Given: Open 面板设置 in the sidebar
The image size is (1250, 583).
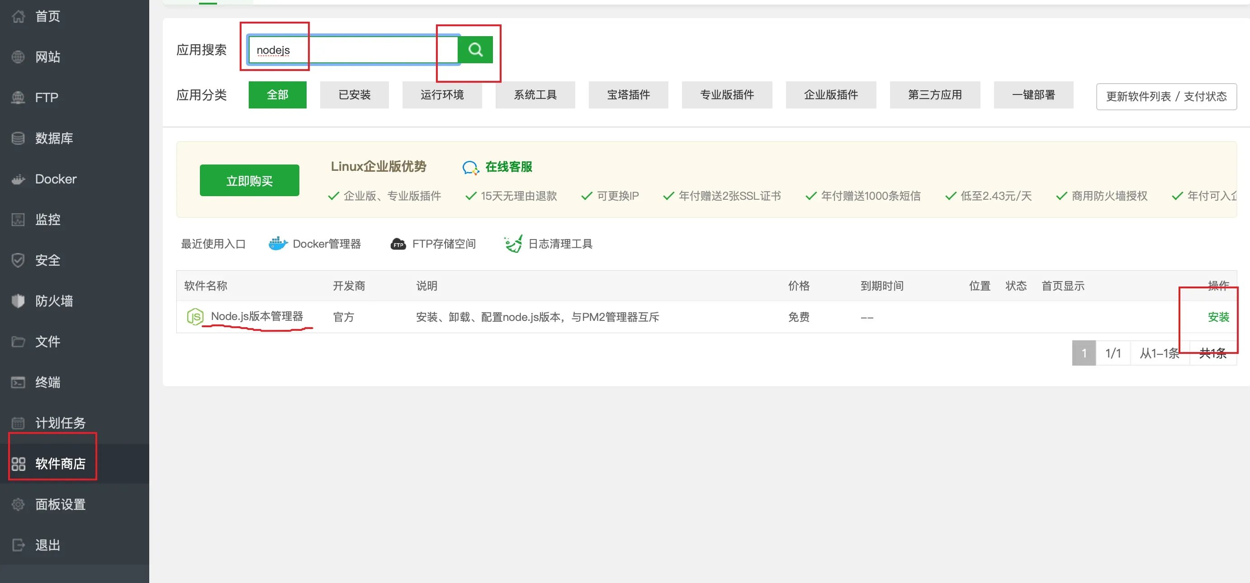Looking at the screenshot, I should click(60, 504).
